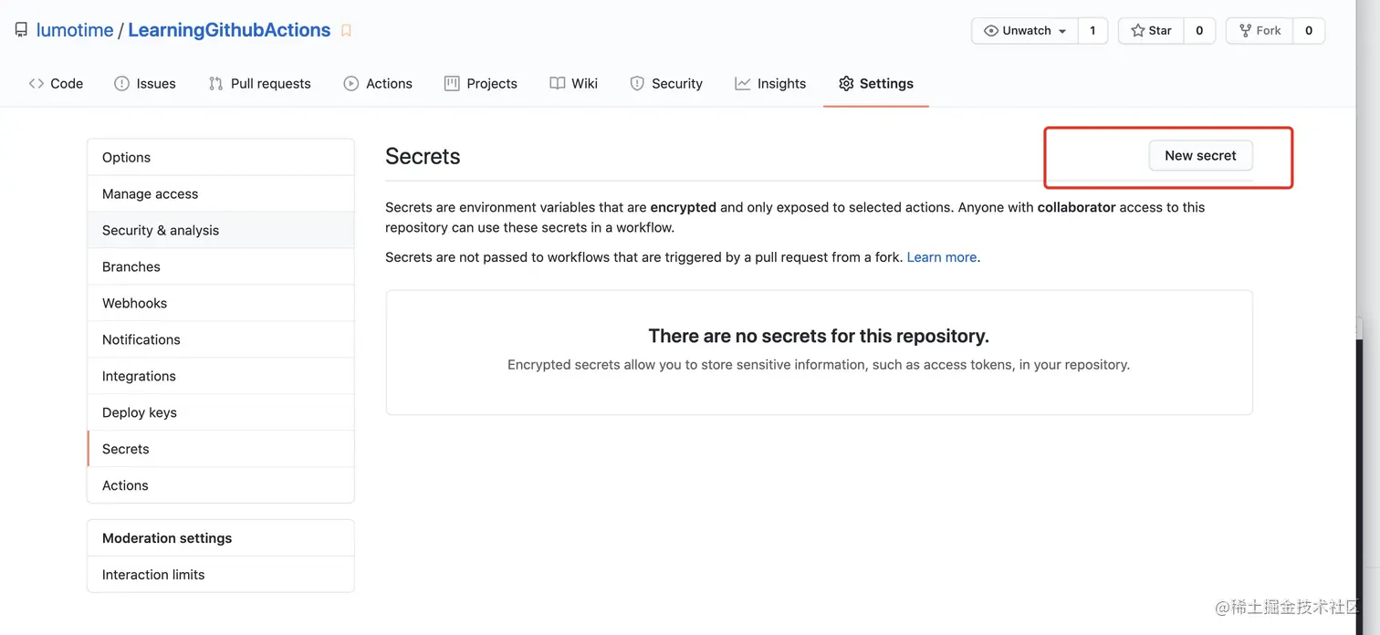The image size is (1380, 635).
Task: Click the bookmark icon beside the repo title
Action: pos(345,30)
